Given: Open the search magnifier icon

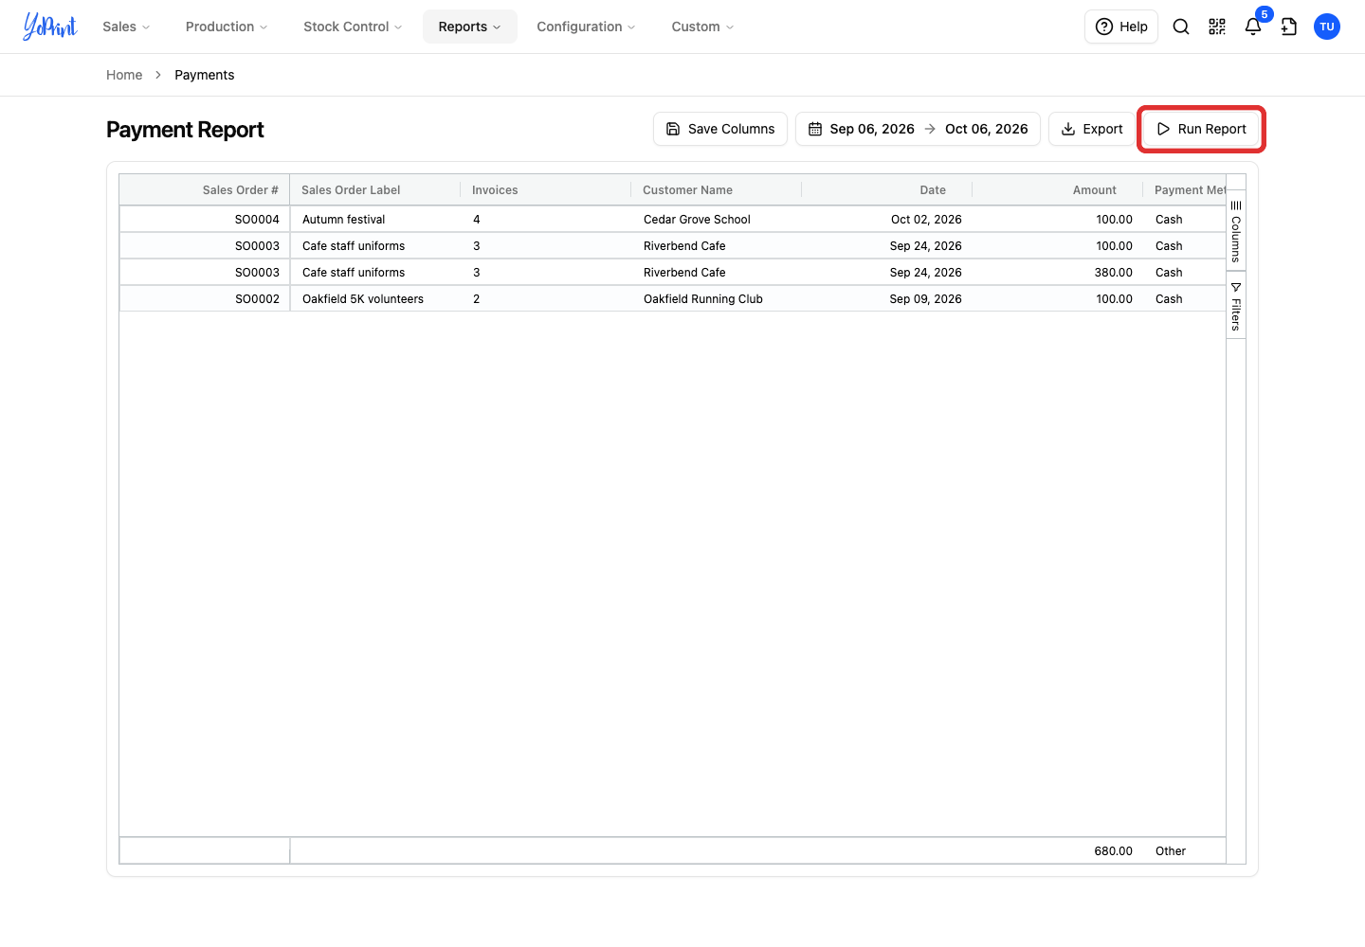Looking at the screenshot, I should point(1181,27).
